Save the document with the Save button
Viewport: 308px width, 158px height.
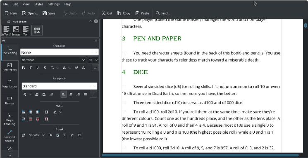(49, 13)
